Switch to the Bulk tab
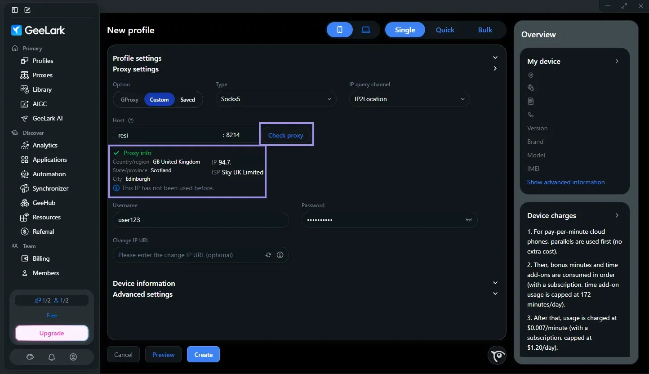Image resolution: width=649 pixels, height=374 pixels. pos(485,30)
